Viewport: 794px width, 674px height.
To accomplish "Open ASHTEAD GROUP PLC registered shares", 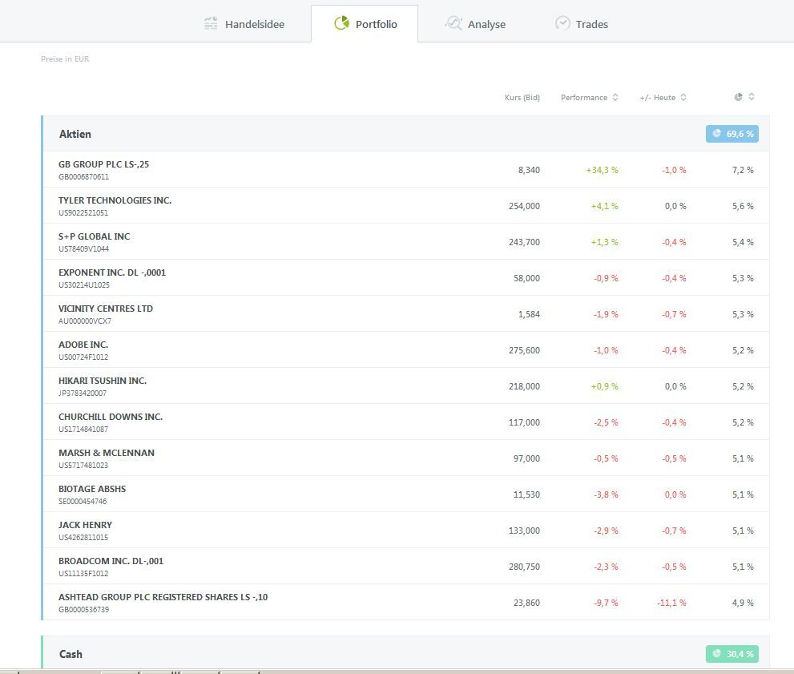I will (x=163, y=597).
